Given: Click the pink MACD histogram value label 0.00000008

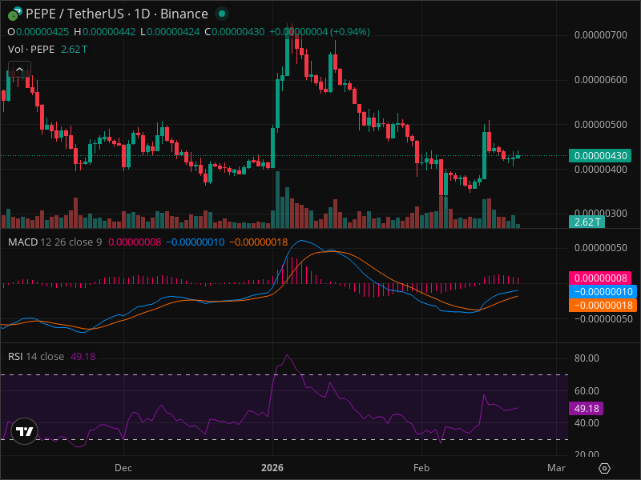Looking at the screenshot, I should [600, 278].
